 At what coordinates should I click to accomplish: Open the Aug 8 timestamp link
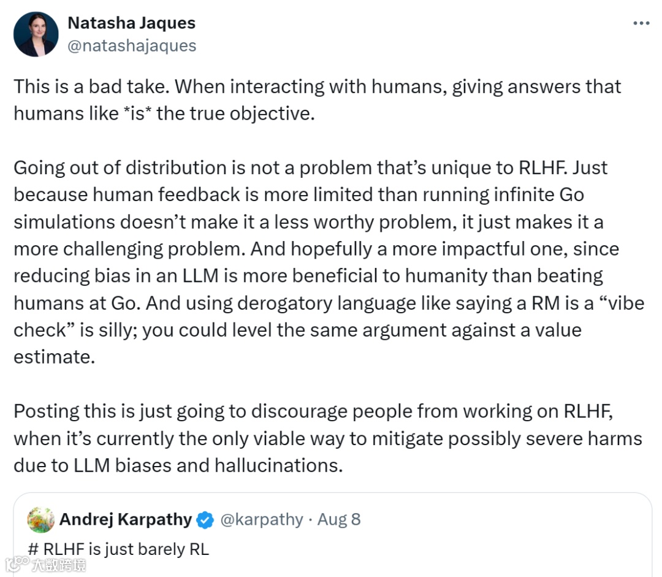coord(339,520)
